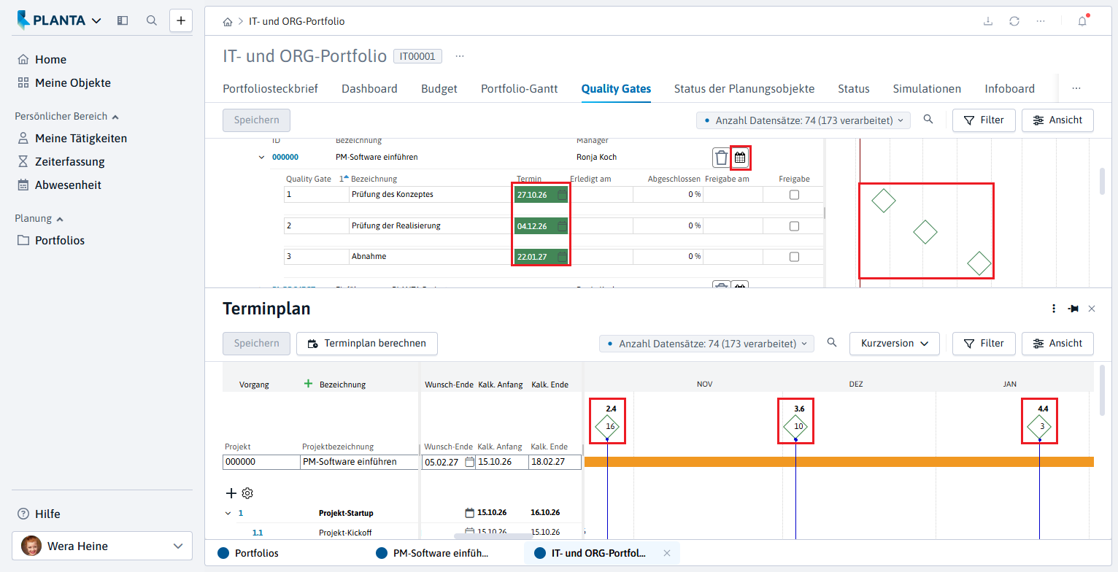Open Zeiterfassung in the sidebar

click(70, 161)
